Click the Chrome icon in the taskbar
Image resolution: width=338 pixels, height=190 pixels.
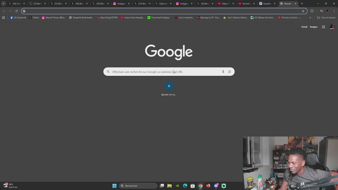tap(200, 186)
